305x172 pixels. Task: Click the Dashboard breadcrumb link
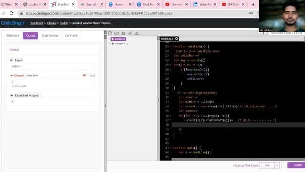pyautogui.click(x=36, y=23)
